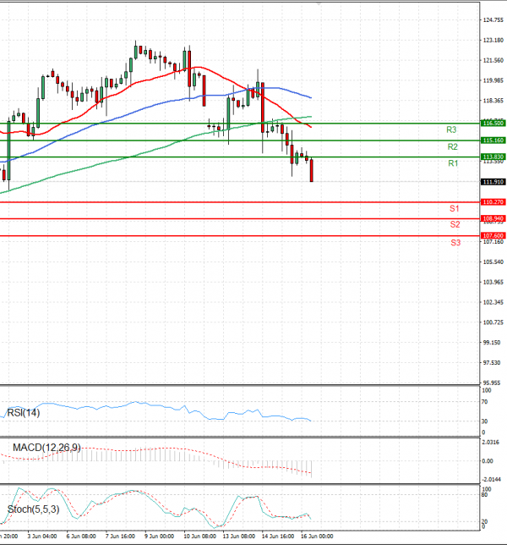The height and width of the screenshot is (545, 507).
Task: Click the 118.365 price axis value
Action: 493,101
